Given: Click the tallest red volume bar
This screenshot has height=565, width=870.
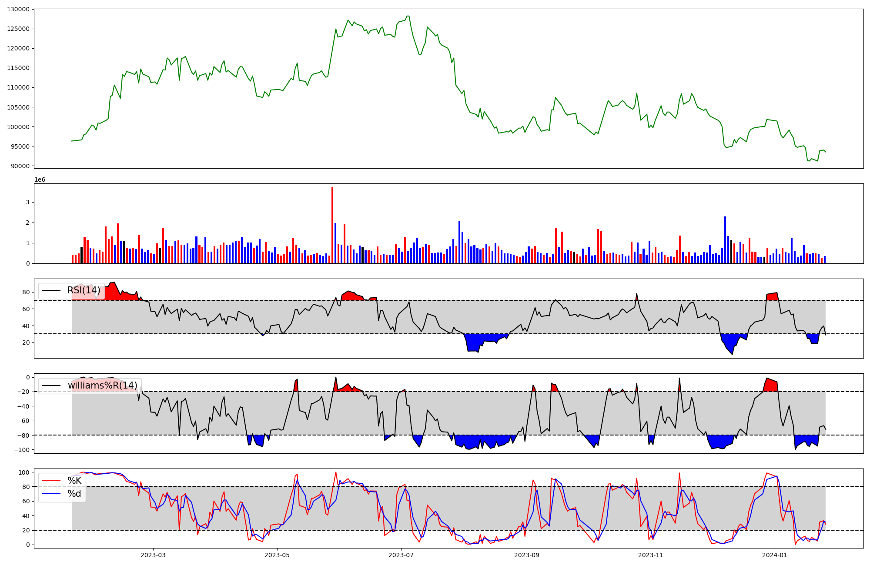Looking at the screenshot, I should click(332, 225).
